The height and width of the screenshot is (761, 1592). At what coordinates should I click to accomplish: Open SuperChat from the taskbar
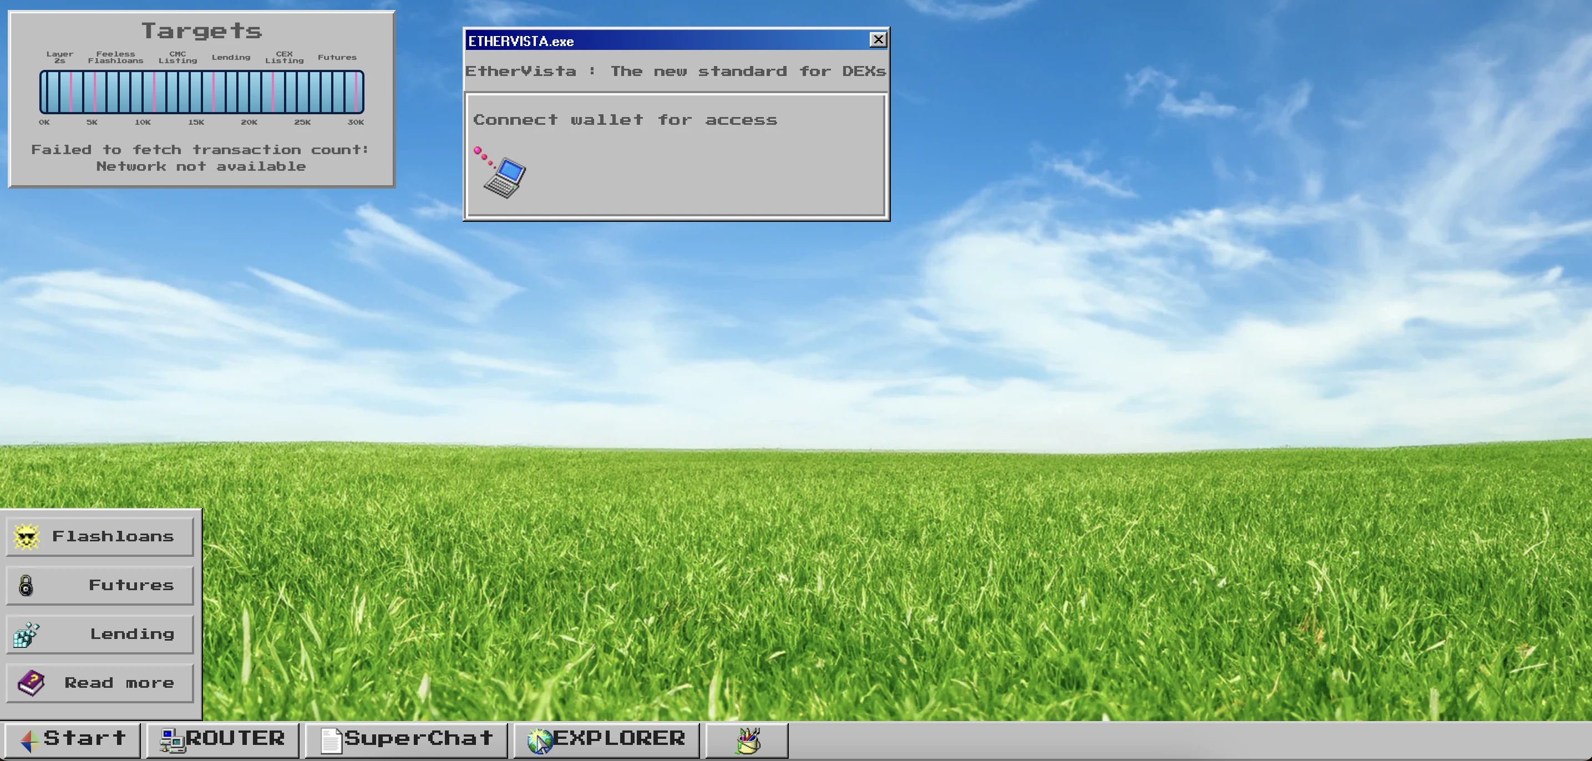pyautogui.click(x=417, y=739)
